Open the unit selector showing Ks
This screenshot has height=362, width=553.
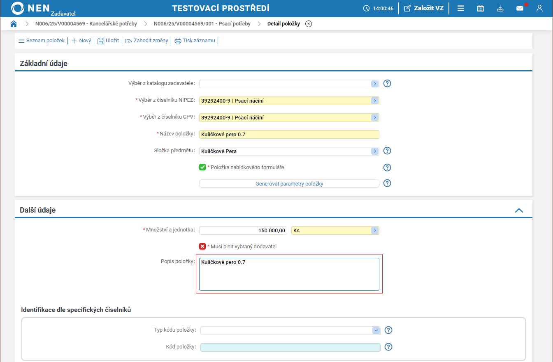(x=374, y=231)
